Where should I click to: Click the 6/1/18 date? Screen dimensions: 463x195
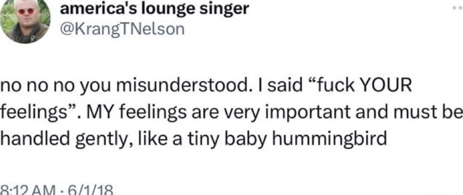[x=90, y=190]
